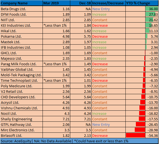Screen dimensions: 160x144
Task: Click the Acrysil Ltd. company cell
Action: point(21,103)
